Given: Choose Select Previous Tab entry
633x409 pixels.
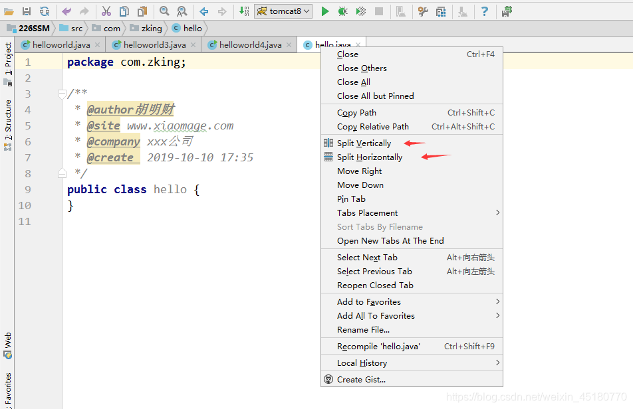Looking at the screenshot, I should click(x=412, y=272).
